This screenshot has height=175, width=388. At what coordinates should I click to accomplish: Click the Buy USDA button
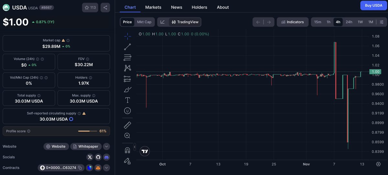pos(373,5)
